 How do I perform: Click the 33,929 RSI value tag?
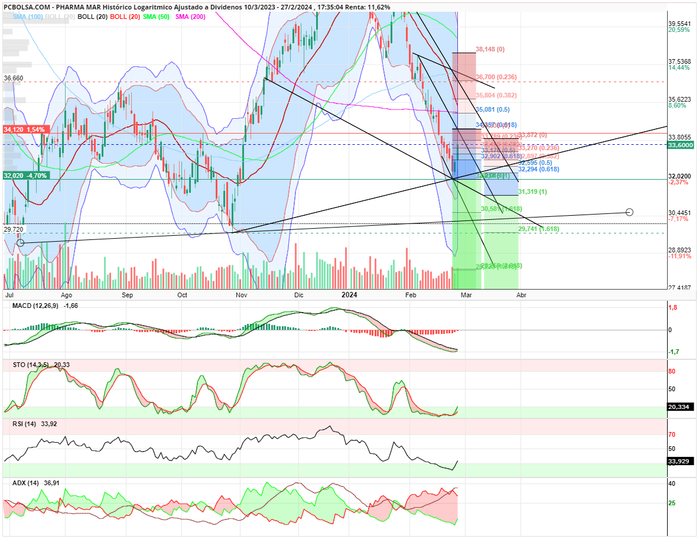(x=681, y=461)
